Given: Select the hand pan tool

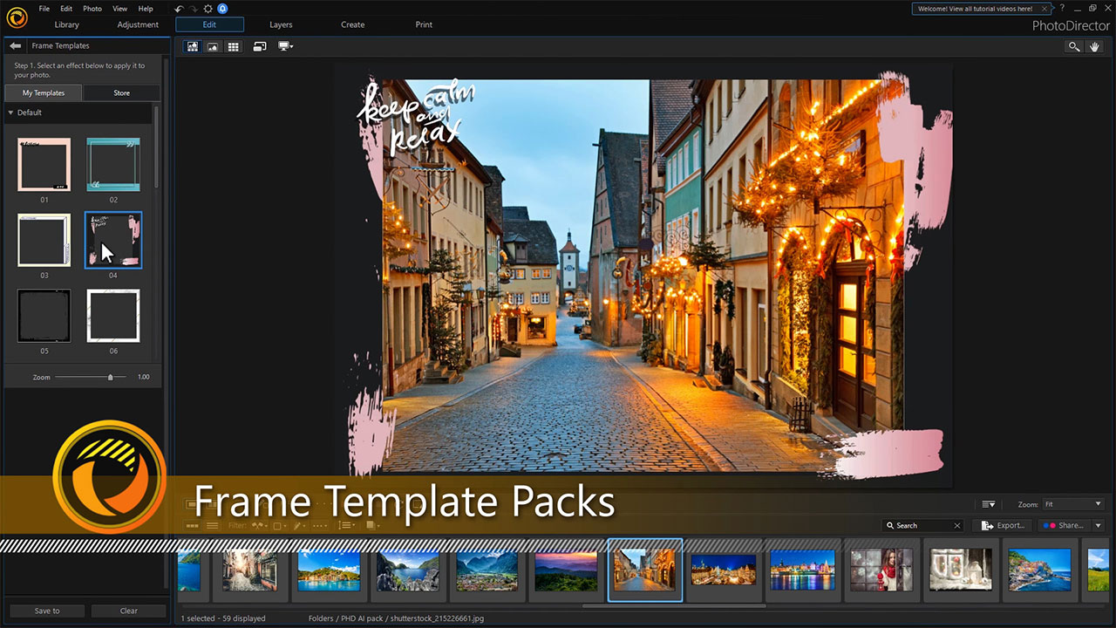Looking at the screenshot, I should coord(1096,46).
